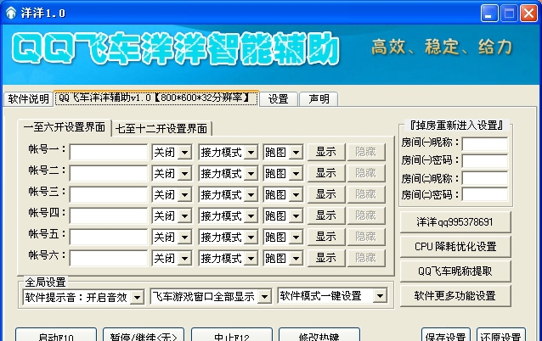This screenshot has height=341, width=542.
Task: Click the 还原设置 button
Action: pyautogui.click(x=501, y=335)
